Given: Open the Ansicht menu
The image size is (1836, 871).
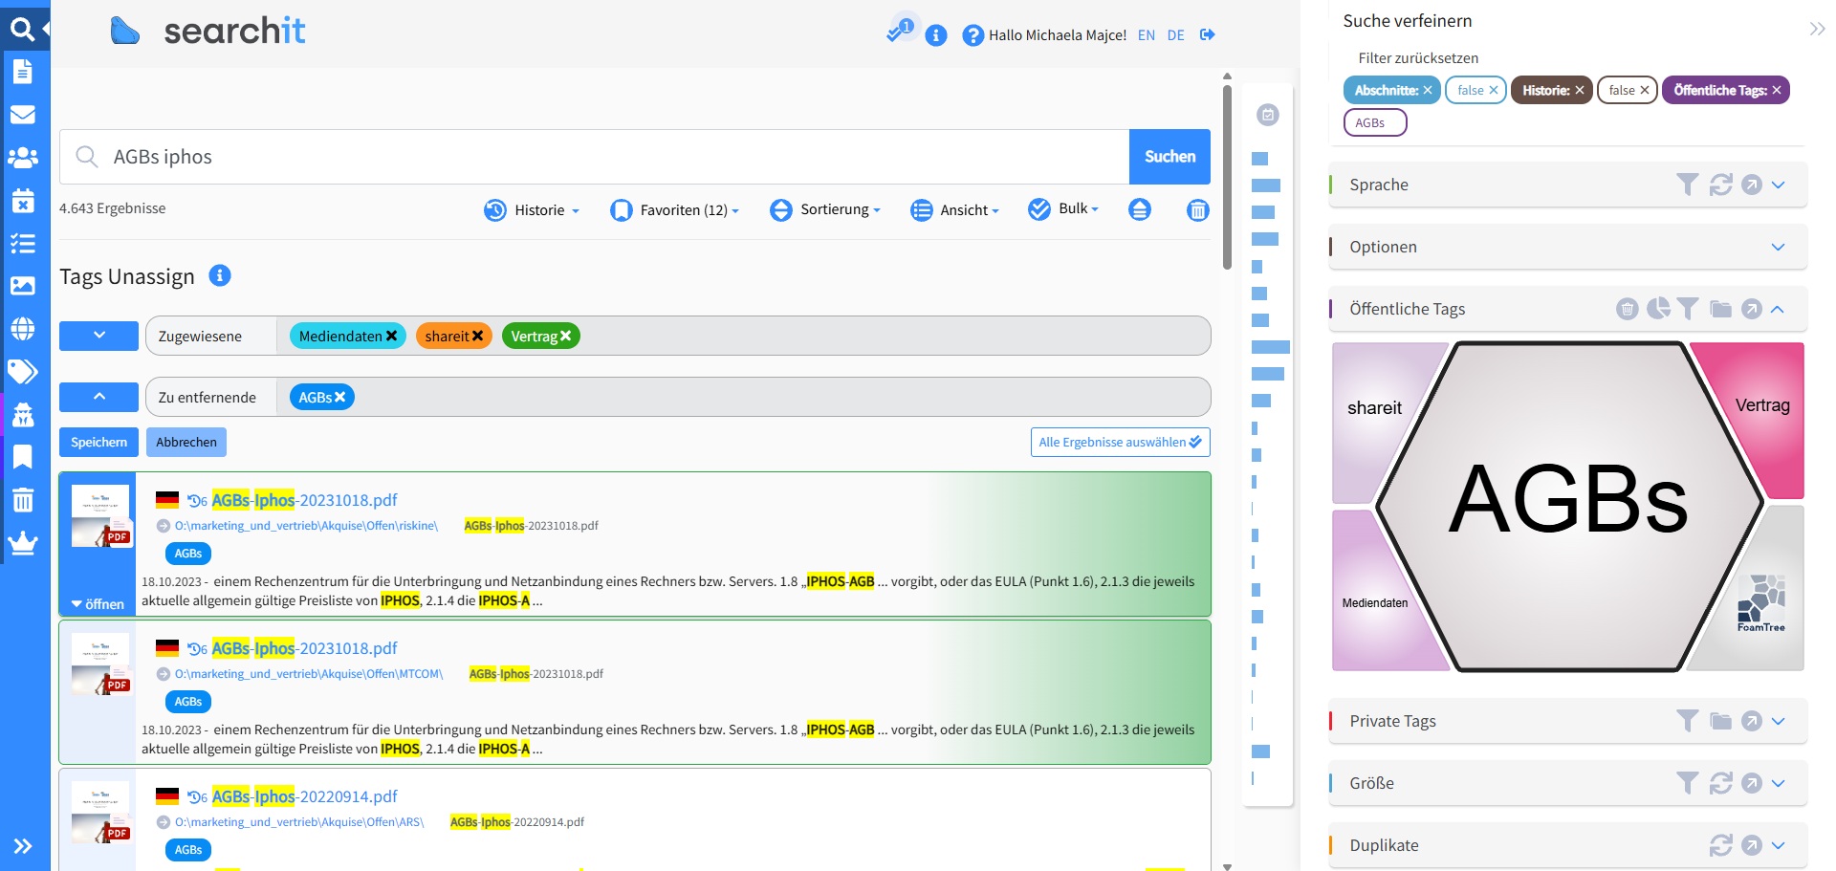Looking at the screenshot, I should click(x=954, y=210).
